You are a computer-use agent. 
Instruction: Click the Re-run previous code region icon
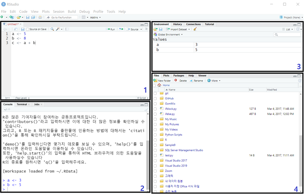(121, 29)
